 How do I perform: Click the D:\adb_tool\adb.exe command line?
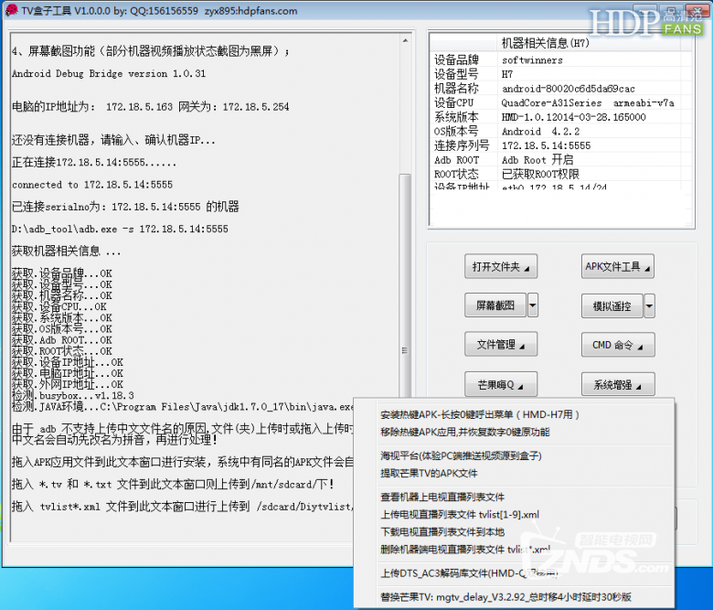pyautogui.click(x=120, y=229)
